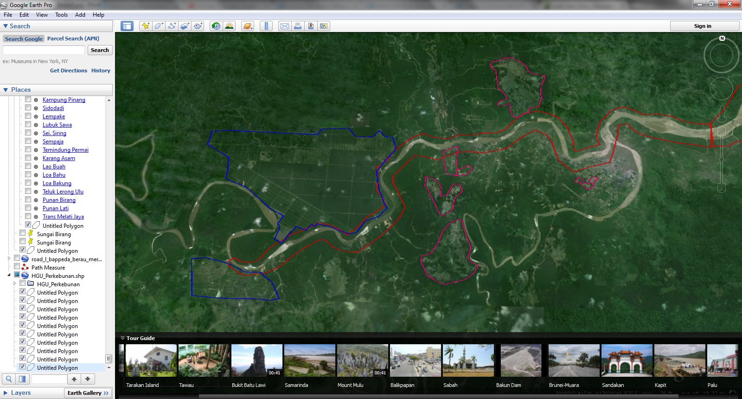Select the Add Polygon tool
Image resolution: width=742 pixels, height=399 pixels.
(159, 26)
